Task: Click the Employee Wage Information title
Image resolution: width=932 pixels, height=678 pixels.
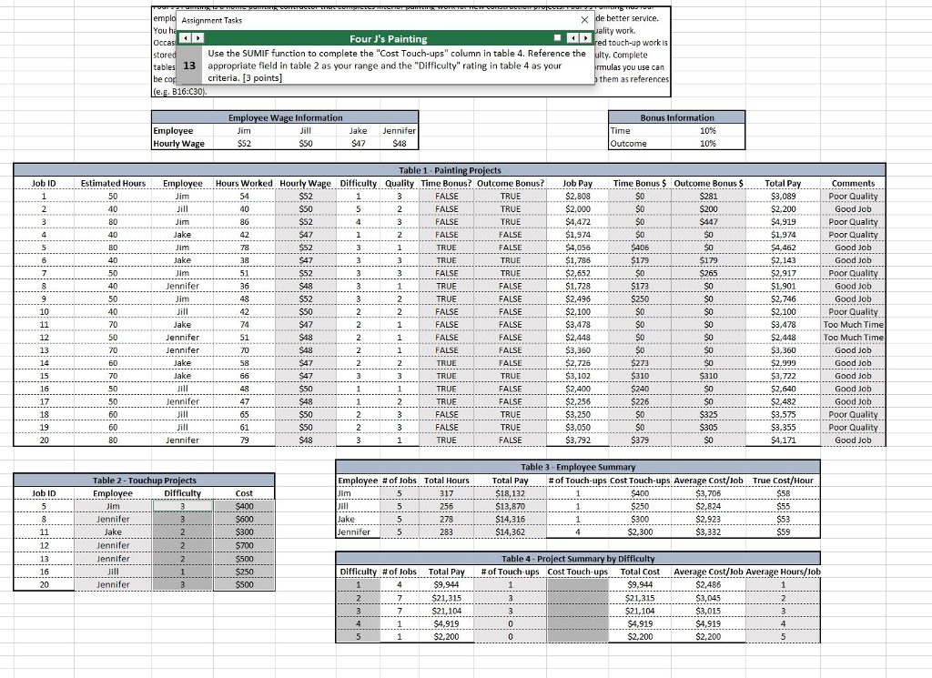Action: (x=285, y=117)
